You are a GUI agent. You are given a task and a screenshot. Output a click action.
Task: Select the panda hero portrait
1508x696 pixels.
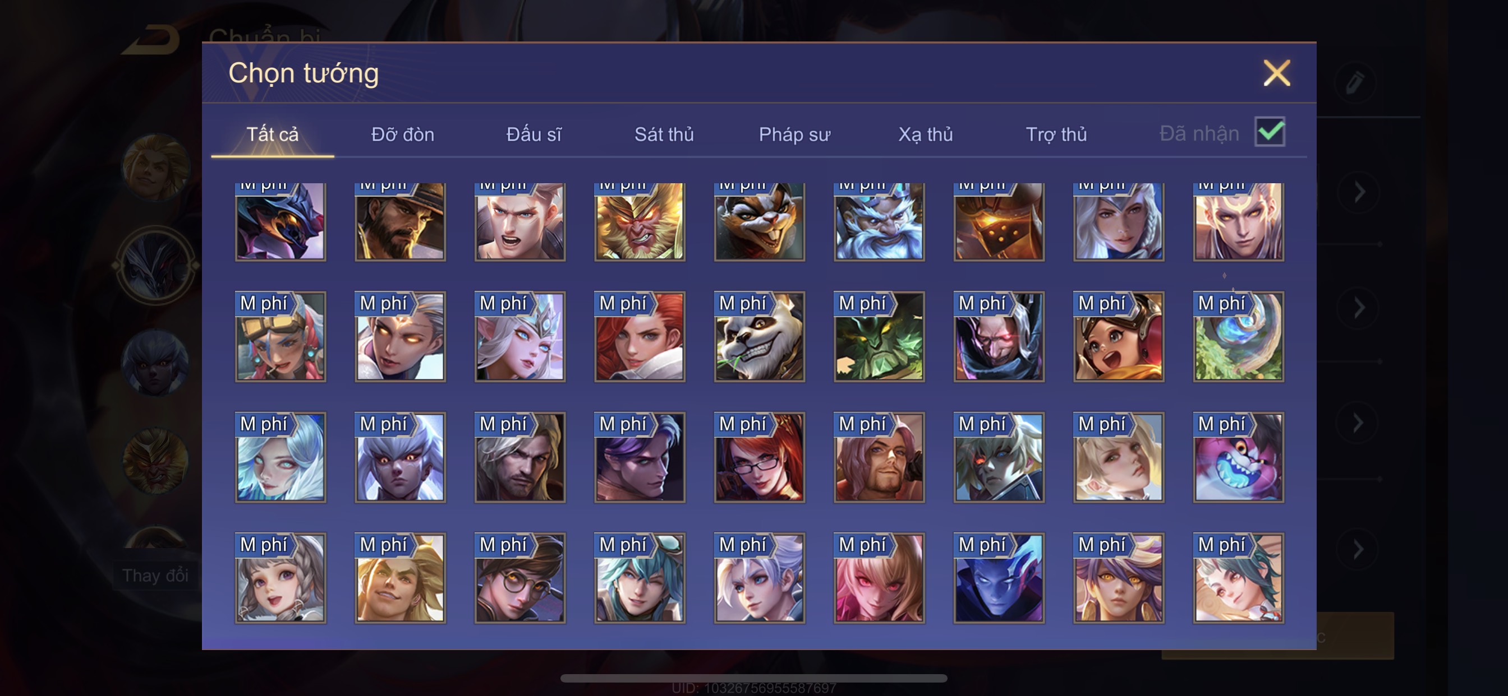pos(759,336)
